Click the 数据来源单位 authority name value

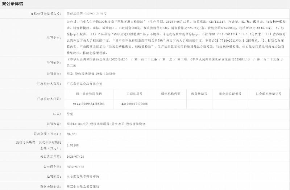[x=83, y=186]
